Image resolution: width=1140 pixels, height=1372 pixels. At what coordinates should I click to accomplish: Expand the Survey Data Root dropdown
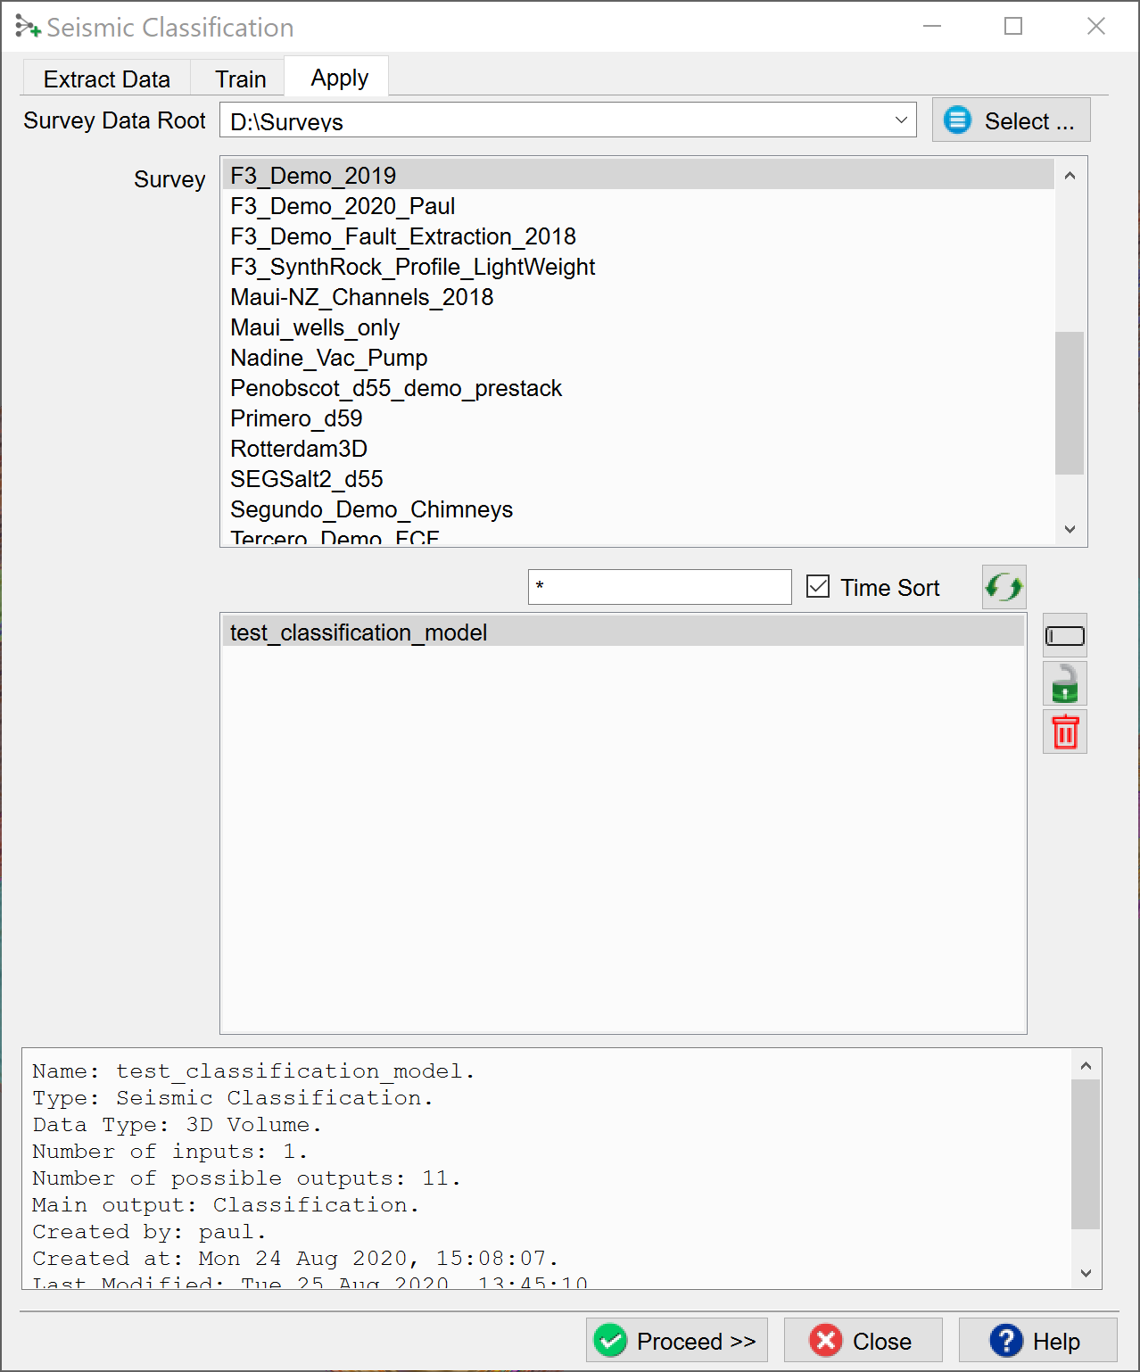coord(901,120)
